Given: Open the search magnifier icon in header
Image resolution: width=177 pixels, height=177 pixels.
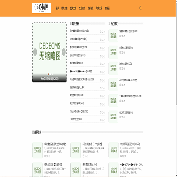Looking at the screenshot, I should pyautogui.click(x=140, y=8).
